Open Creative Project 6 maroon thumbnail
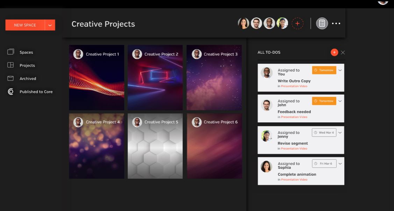The height and width of the screenshot is (211, 394). 214,146
